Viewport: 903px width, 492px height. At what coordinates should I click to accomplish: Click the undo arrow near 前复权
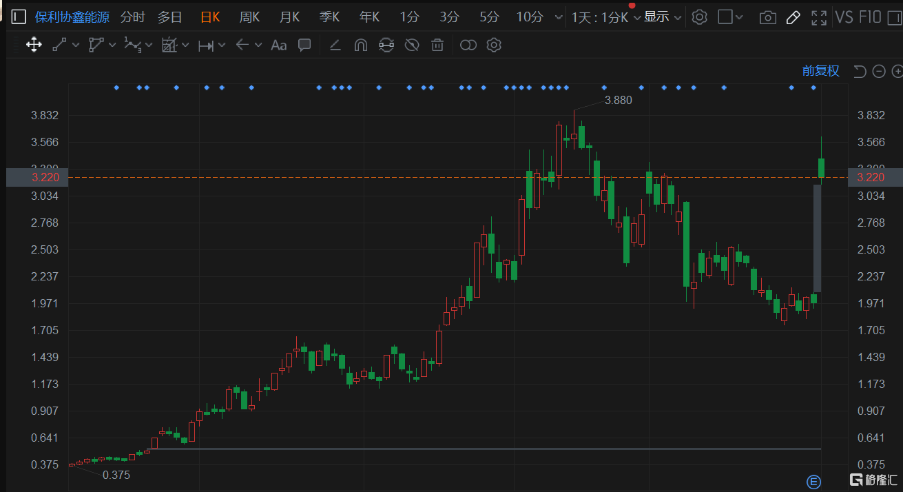[x=859, y=71]
